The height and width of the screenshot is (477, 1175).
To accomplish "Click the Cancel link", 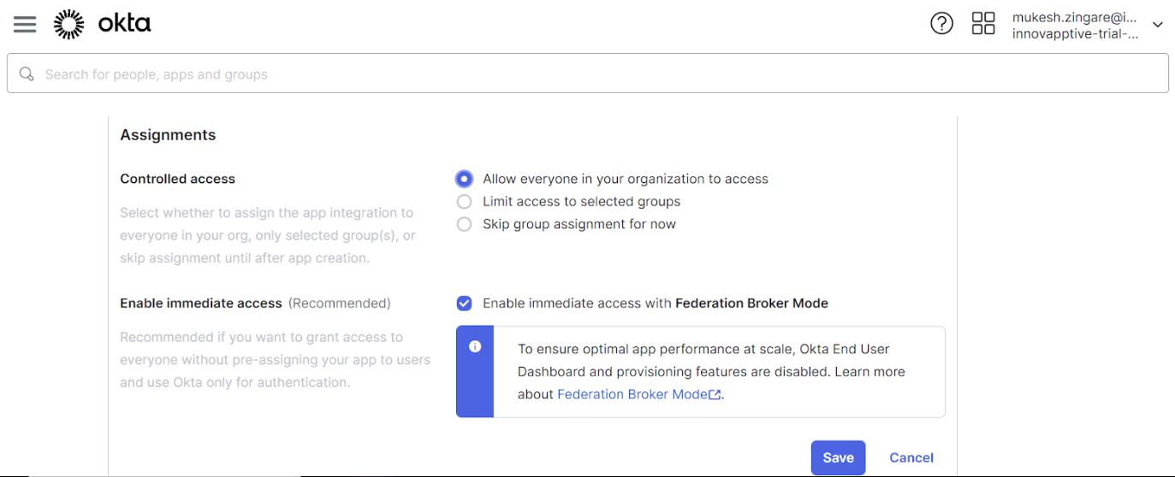I will [x=911, y=457].
